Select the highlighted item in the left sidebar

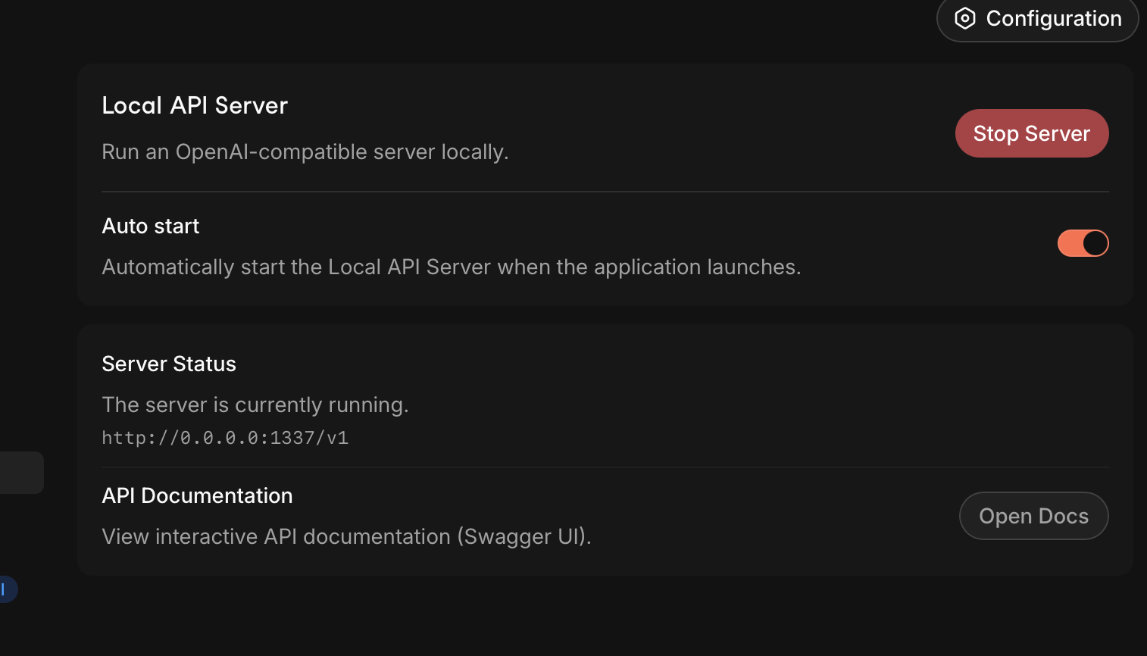point(21,472)
